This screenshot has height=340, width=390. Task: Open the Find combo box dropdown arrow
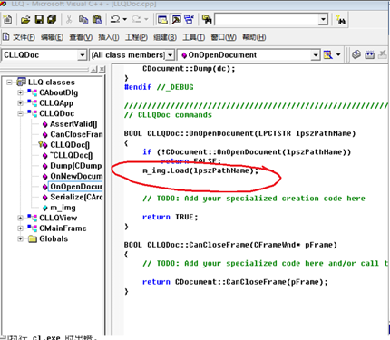point(323,20)
